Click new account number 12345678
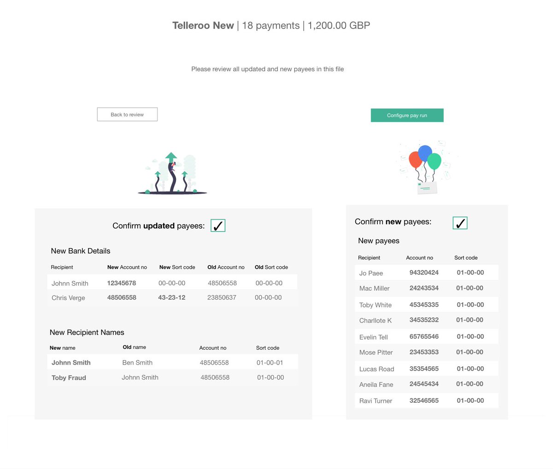Image resolution: width=553 pixels, height=469 pixels. (x=122, y=283)
